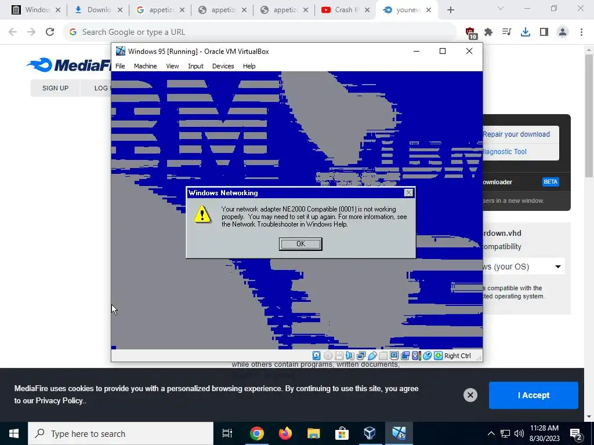Open the Chrome extensions puzzle icon
594x445 pixels.
point(488,32)
